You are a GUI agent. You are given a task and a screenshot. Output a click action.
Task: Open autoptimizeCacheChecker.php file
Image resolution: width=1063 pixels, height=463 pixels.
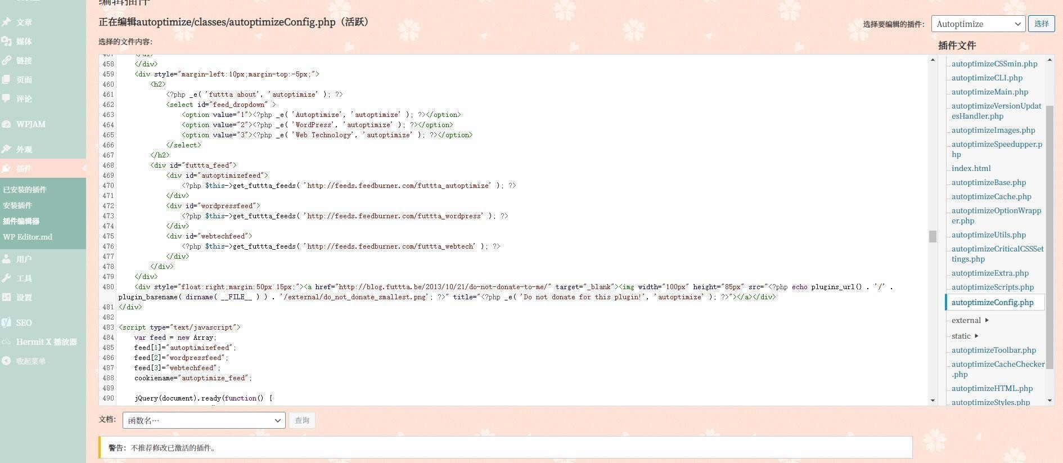(998, 369)
